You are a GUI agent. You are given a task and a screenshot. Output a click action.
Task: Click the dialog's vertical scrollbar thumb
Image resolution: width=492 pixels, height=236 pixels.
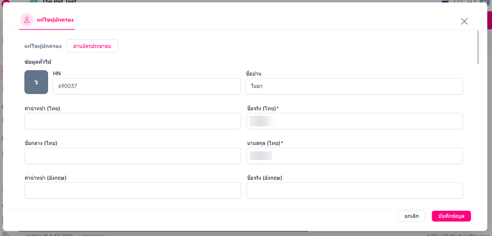478,47
